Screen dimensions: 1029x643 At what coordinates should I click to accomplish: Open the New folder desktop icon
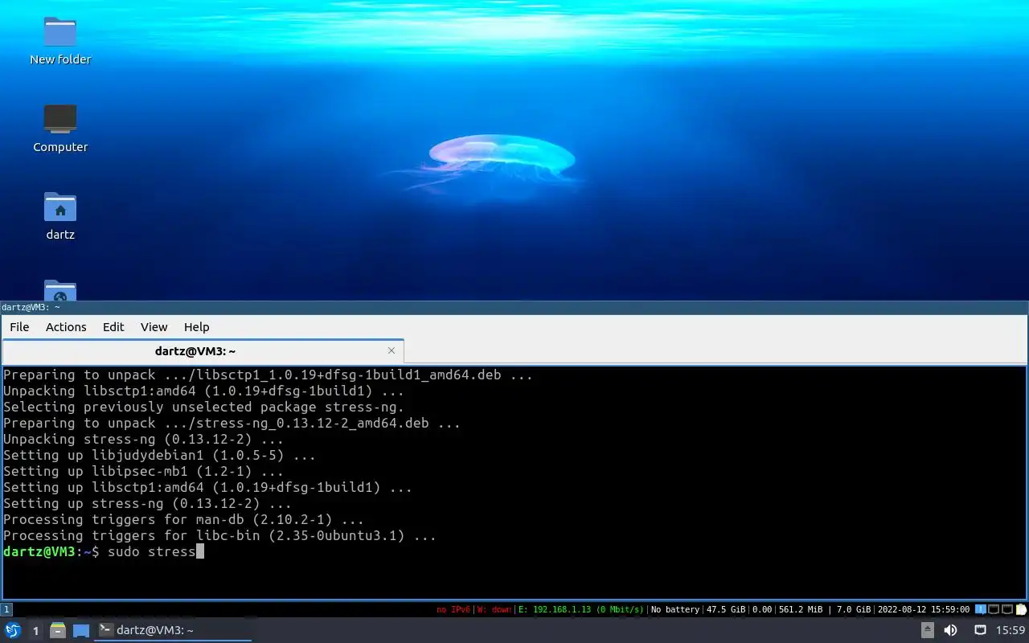(x=60, y=42)
